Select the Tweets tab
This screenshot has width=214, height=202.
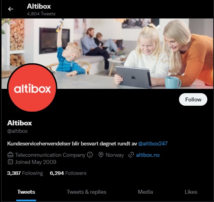[26, 192]
